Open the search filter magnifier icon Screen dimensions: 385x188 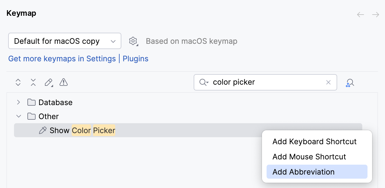[x=203, y=82]
